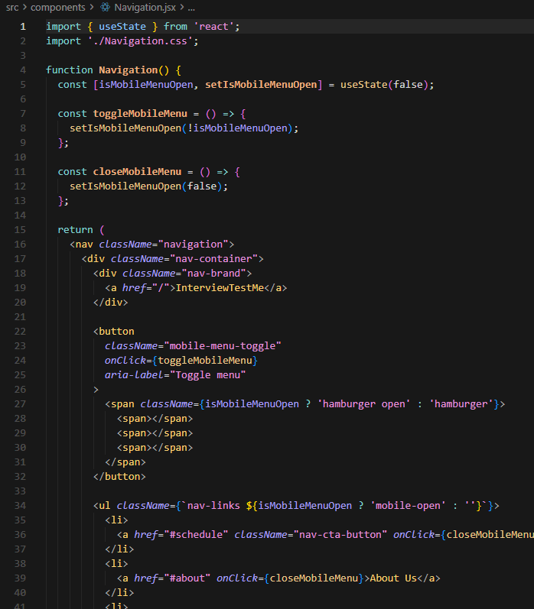
Task: Click line number 34 in the gutter
Action: click(20, 506)
